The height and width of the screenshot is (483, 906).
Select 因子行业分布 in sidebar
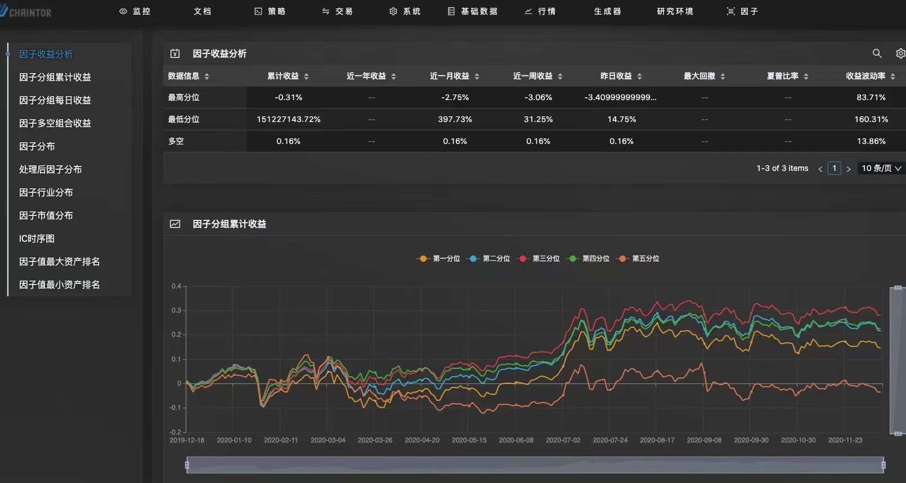(46, 192)
